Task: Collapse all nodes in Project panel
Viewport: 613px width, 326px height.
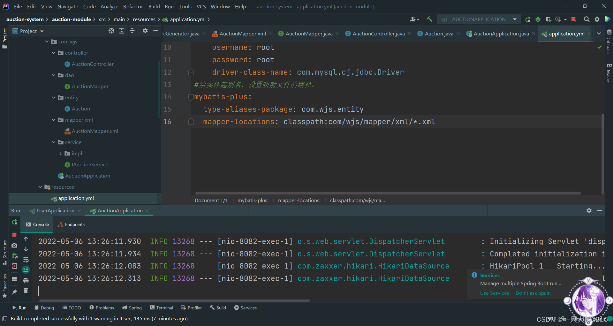Action: pos(132,31)
